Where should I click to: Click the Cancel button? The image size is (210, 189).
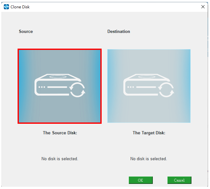179,180
